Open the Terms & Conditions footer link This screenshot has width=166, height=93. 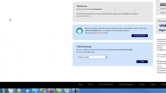[106, 84]
